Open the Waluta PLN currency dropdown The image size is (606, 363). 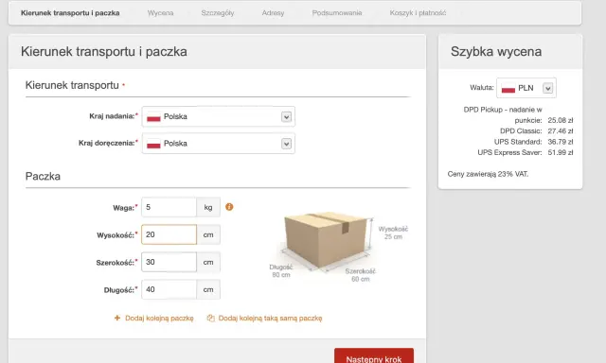[x=526, y=88]
